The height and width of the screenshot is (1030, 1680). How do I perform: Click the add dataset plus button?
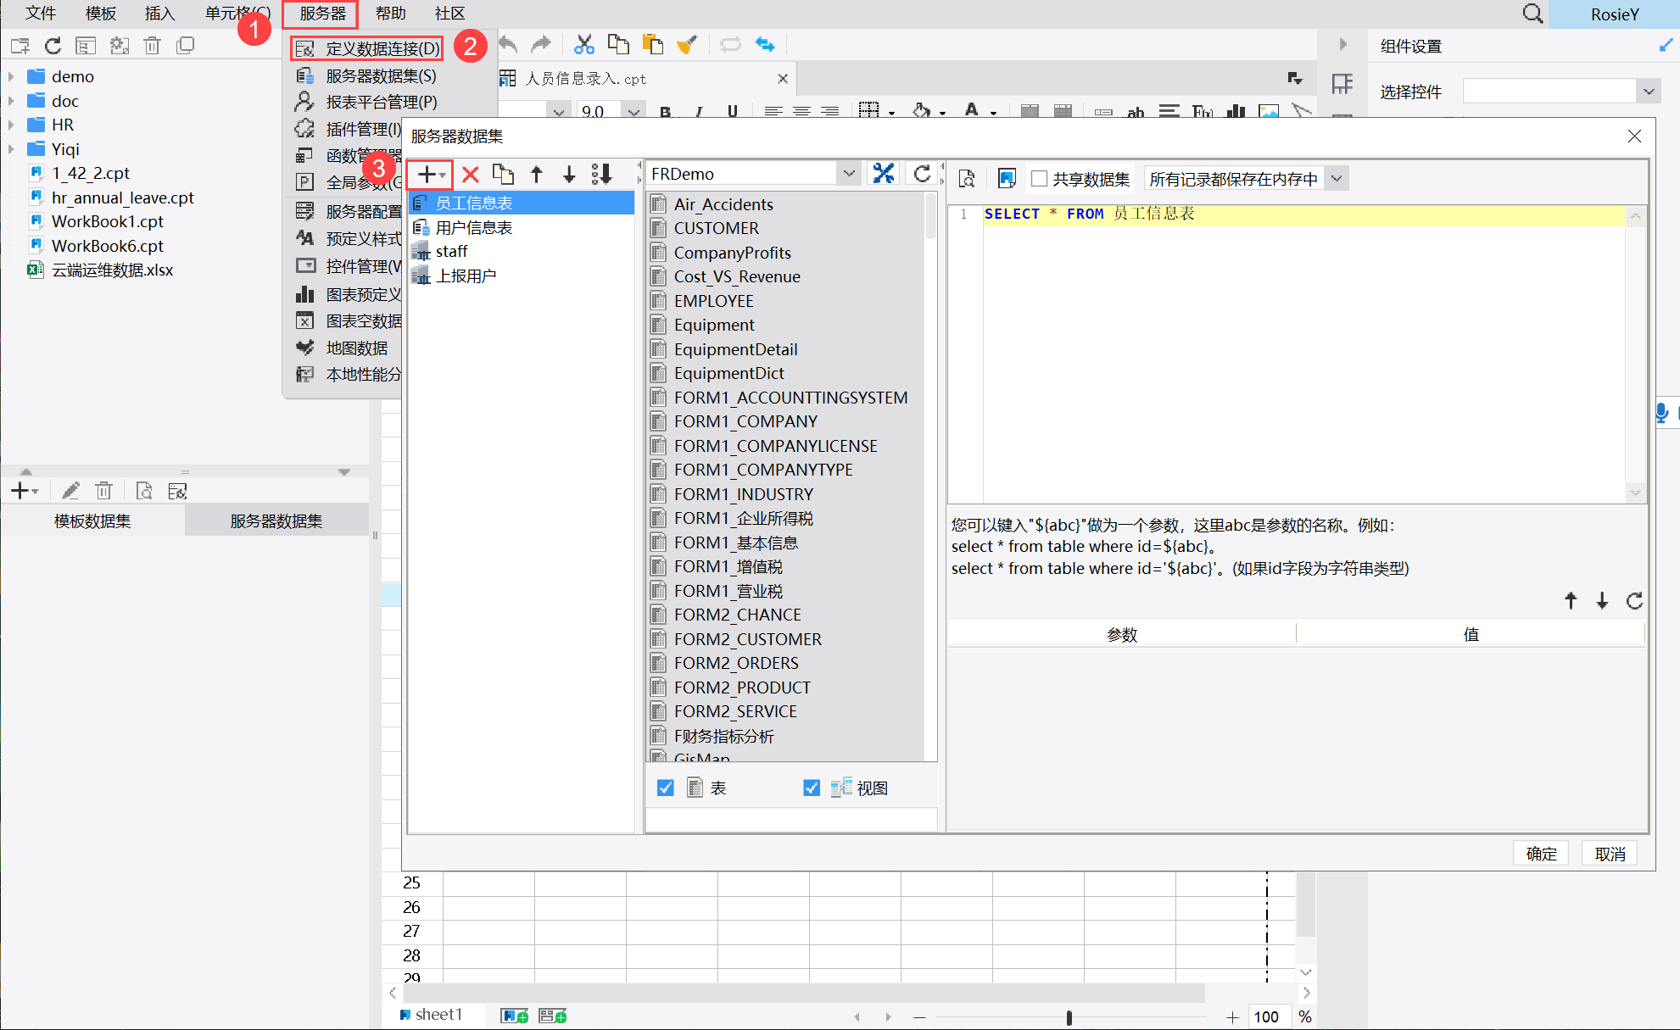427,175
